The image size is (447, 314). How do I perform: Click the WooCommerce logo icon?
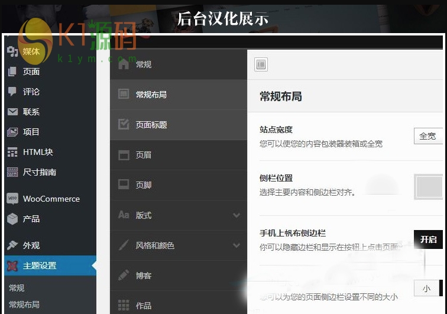point(12,199)
